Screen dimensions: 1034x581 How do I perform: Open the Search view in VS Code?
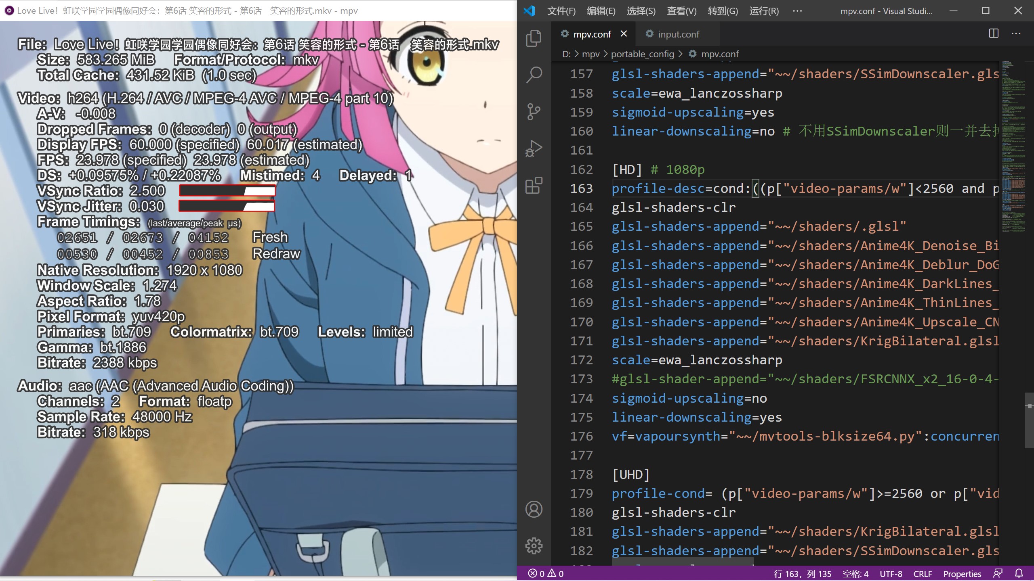coord(534,75)
